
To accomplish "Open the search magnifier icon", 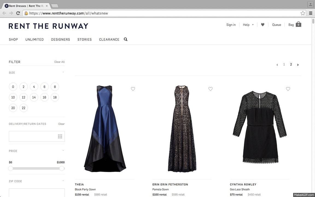I will pyautogui.click(x=126, y=39).
